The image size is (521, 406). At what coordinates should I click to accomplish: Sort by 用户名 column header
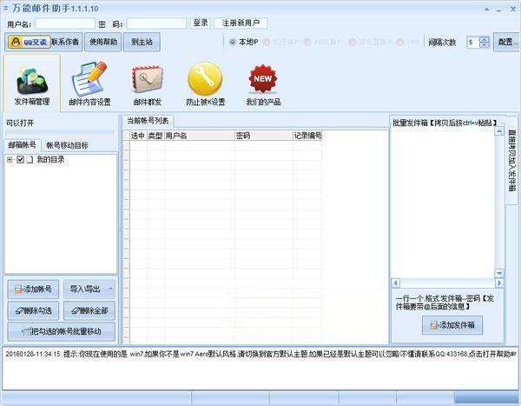200,136
